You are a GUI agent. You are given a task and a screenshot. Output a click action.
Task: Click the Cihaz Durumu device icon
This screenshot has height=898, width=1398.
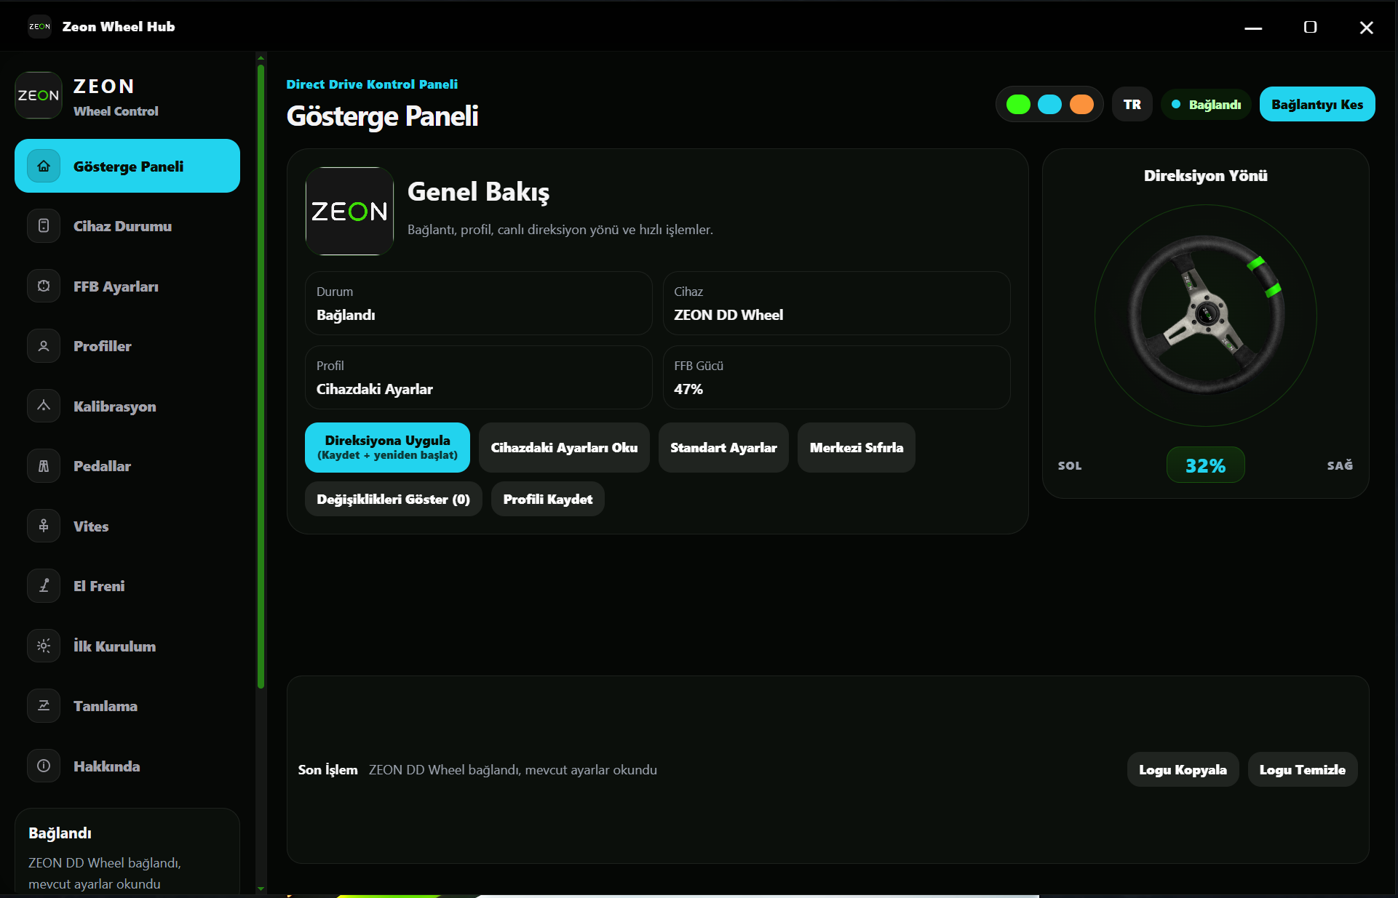tap(44, 226)
